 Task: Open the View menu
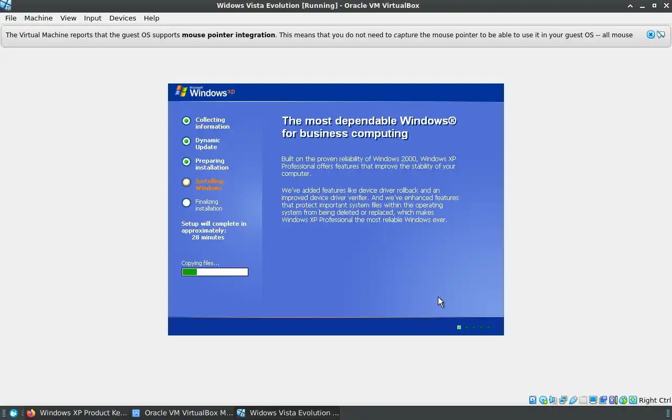click(x=68, y=18)
